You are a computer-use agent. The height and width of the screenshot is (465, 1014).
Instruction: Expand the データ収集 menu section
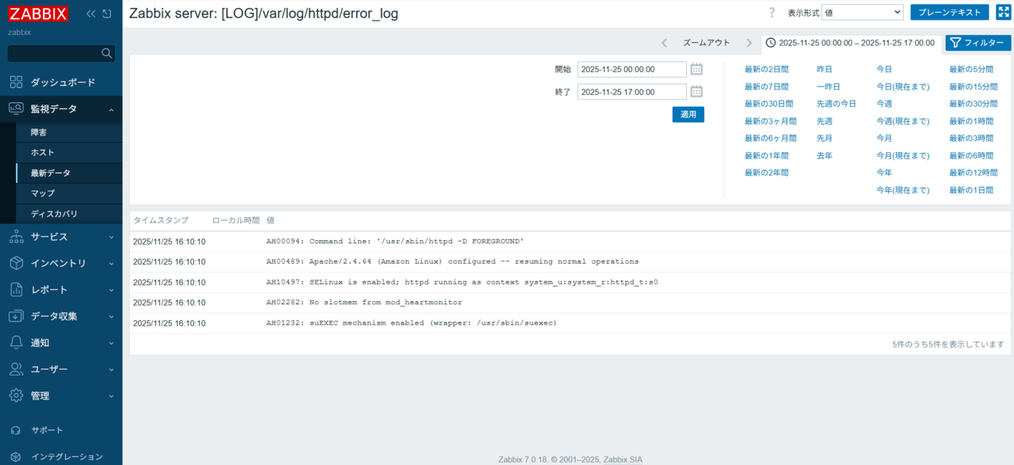(61, 316)
